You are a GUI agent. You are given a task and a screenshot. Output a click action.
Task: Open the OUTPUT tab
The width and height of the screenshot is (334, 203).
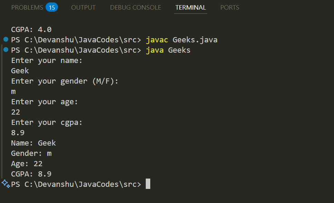tap(84, 7)
